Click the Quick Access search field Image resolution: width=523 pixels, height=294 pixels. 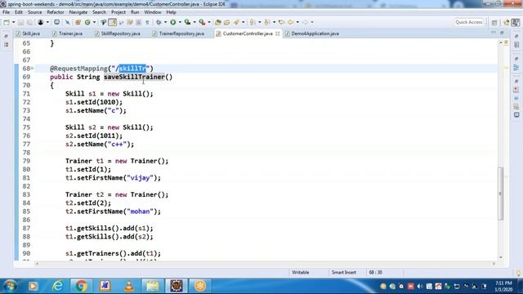coord(469,22)
